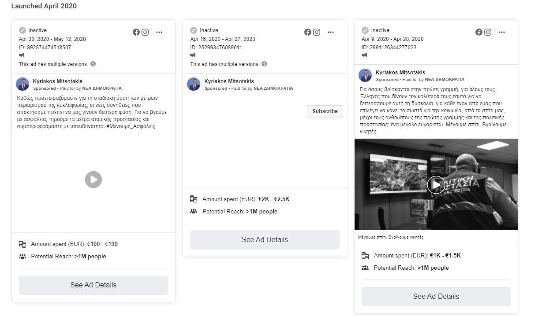Open Kyriakos Mitsotakis page name in April 30 ad
542x316 pixels.
58,81
